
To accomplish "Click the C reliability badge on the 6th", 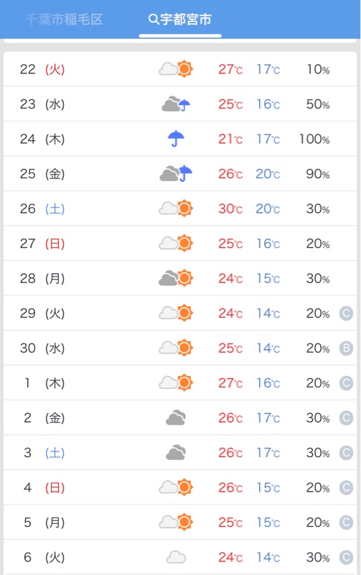I will [x=346, y=558].
